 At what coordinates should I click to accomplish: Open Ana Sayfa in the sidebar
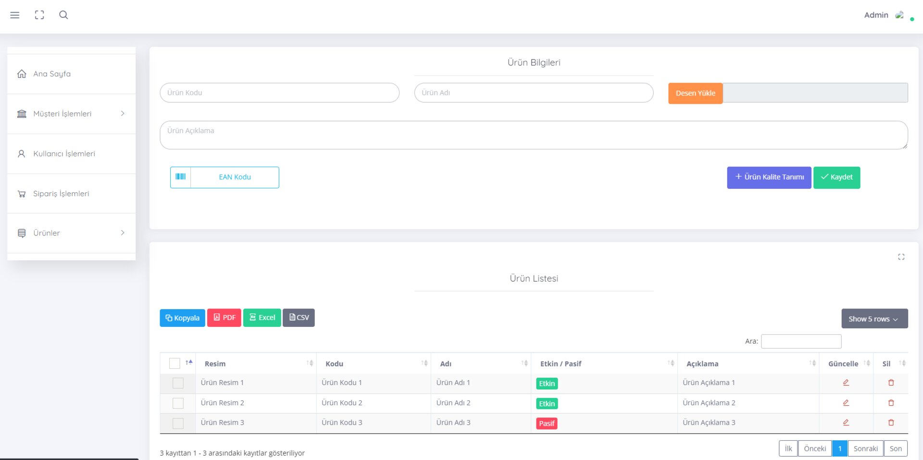click(x=71, y=74)
